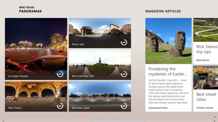
Task: Open the street food article image
Action: click(206, 78)
